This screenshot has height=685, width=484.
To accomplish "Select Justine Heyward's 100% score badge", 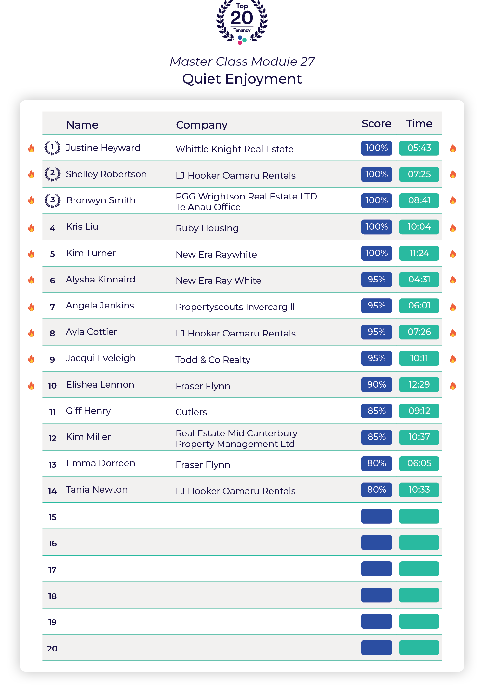I will pos(376,148).
